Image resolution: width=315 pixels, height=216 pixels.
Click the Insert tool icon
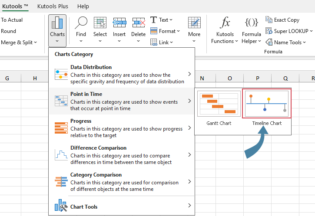(x=119, y=23)
